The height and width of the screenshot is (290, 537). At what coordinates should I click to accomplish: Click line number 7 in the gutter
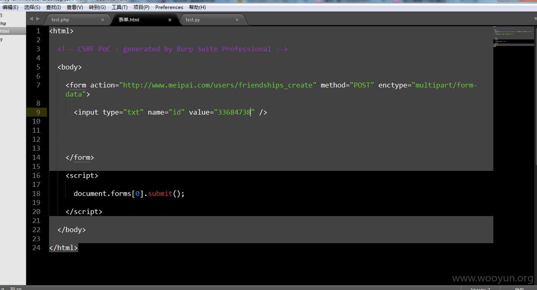(x=38, y=85)
